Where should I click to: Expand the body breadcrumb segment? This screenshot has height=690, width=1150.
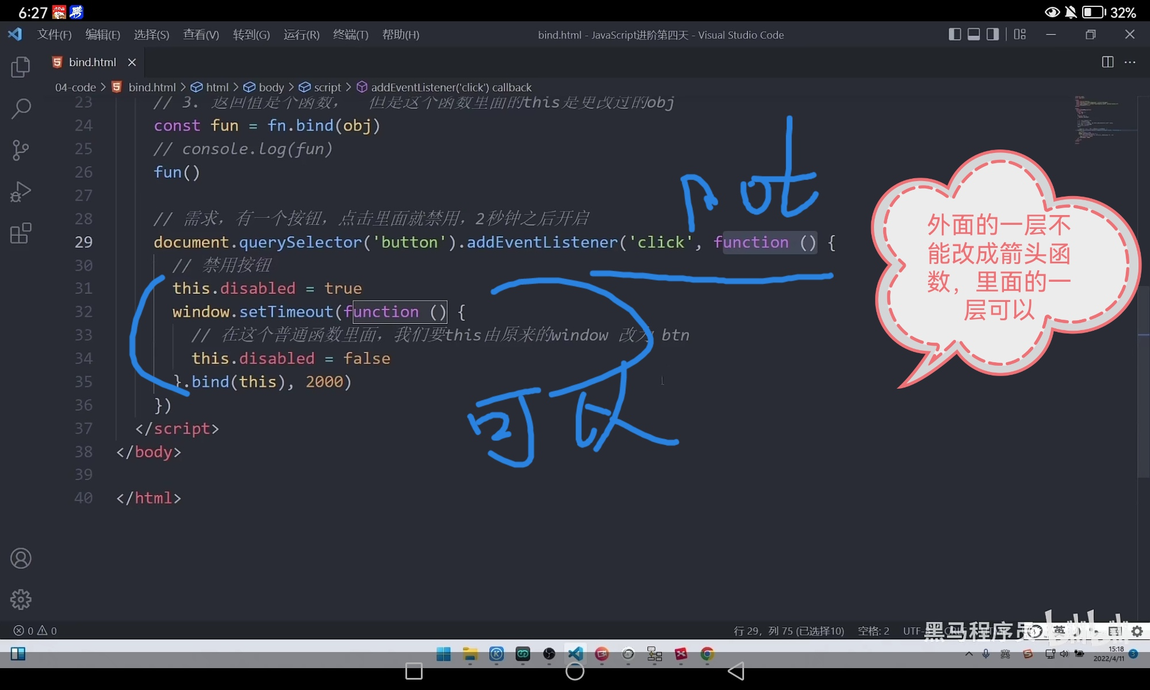[271, 87]
